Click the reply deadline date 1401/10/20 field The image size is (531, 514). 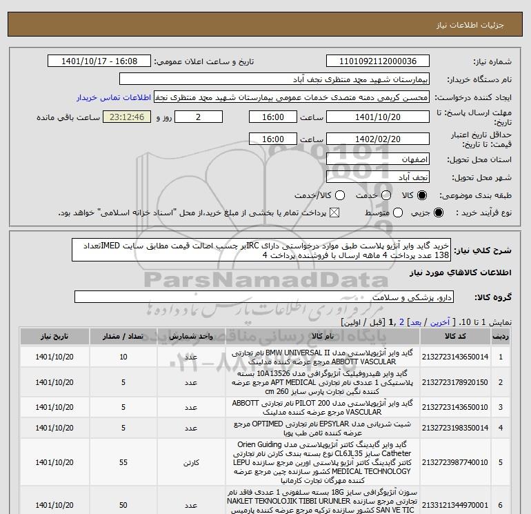[378, 117]
